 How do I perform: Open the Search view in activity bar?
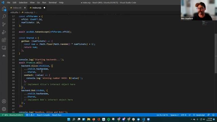point(4,17)
